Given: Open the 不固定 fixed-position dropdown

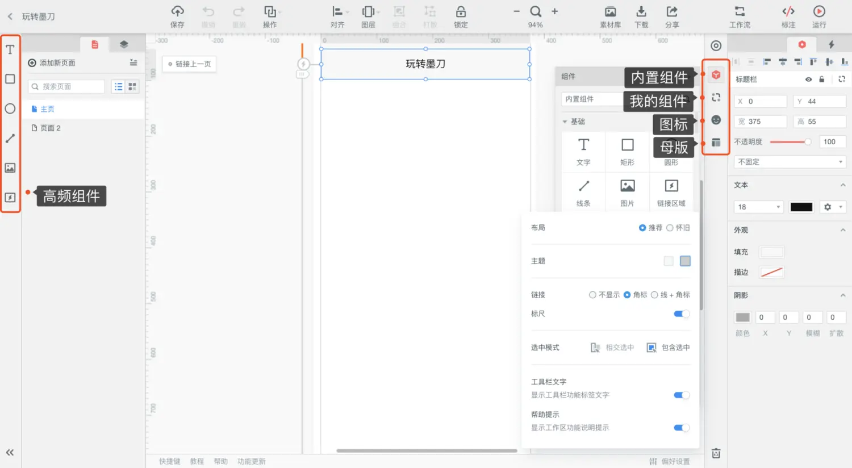Looking at the screenshot, I should click(x=790, y=161).
